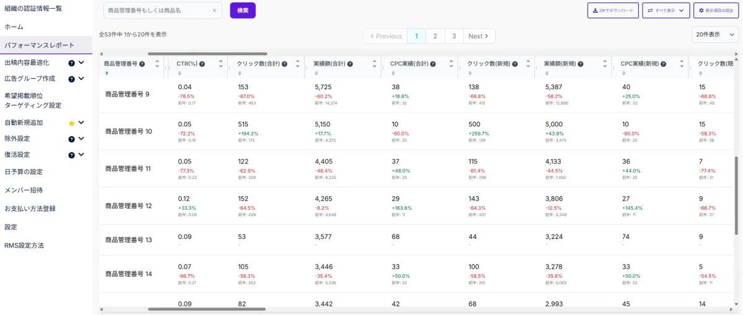The image size is (743, 315).
Task: Open the すべて表示 dropdown
Action: [x=666, y=11]
